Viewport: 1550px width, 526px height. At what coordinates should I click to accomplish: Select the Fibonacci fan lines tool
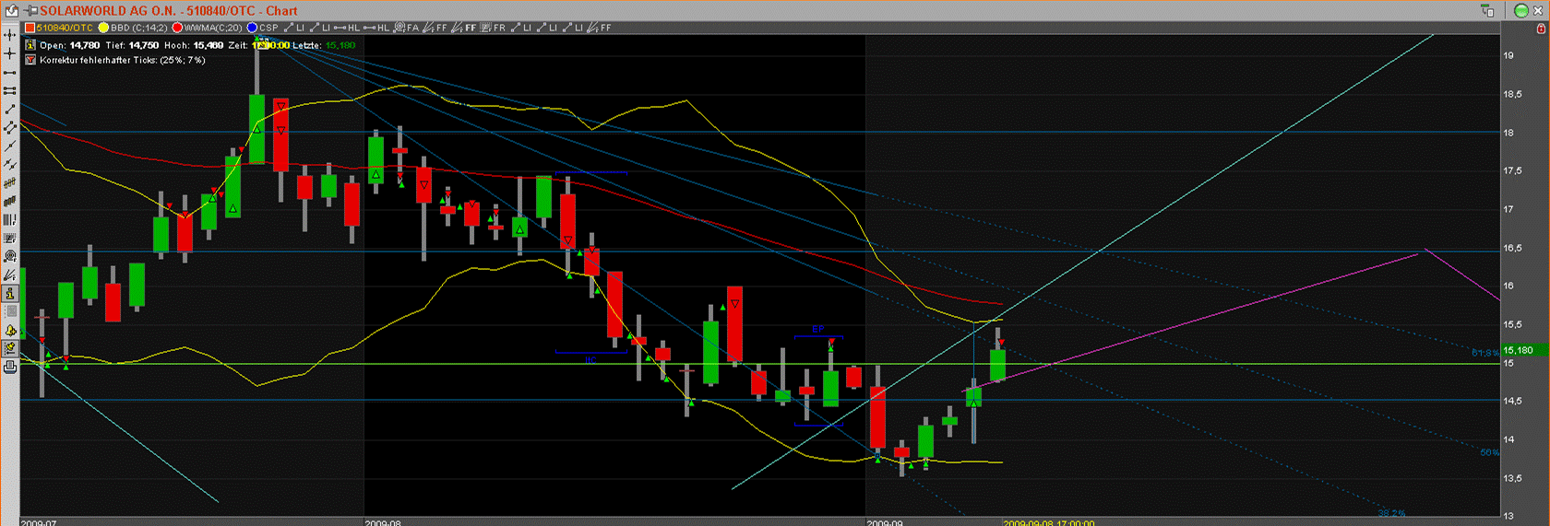[10, 275]
